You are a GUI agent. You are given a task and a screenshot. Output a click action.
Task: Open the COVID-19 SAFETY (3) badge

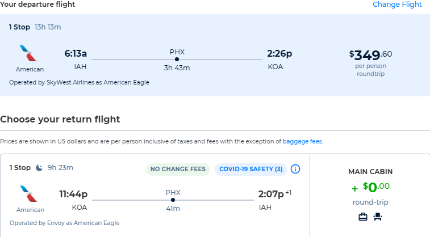click(251, 169)
